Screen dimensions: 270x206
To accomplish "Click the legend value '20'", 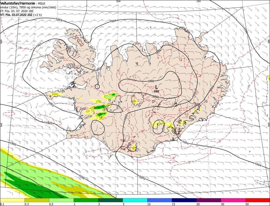I will pyautogui.click(x=198, y=204).
